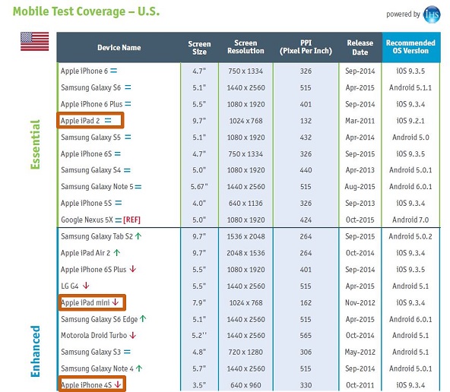Screen dimensions: 450x392
Task: Select the highlighted Apple iPhone 4S box
Action: coord(92,384)
